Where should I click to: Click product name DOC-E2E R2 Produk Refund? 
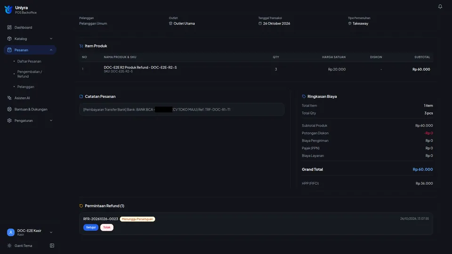point(140,67)
